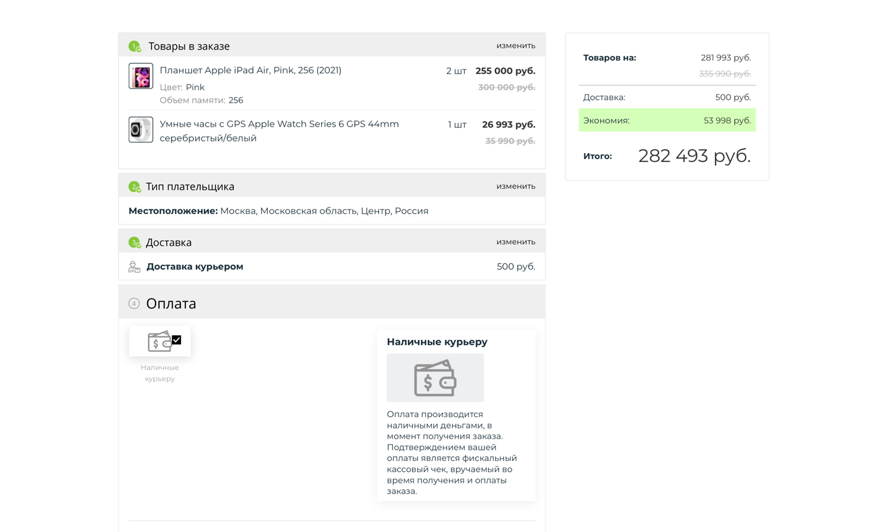
Task: Click the step 1 green checkmark icon
Action: pyautogui.click(x=135, y=46)
